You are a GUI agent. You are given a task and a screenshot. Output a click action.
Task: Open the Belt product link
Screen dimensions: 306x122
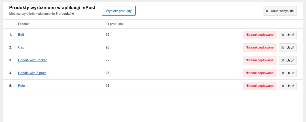pyautogui.click(x=21, y=35)
